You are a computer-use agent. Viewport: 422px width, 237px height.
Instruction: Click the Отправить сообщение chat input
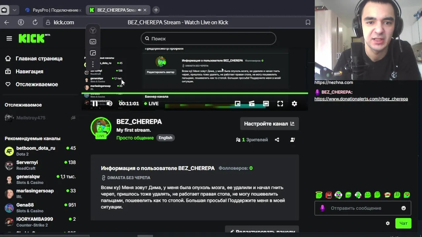click(363, 208)
